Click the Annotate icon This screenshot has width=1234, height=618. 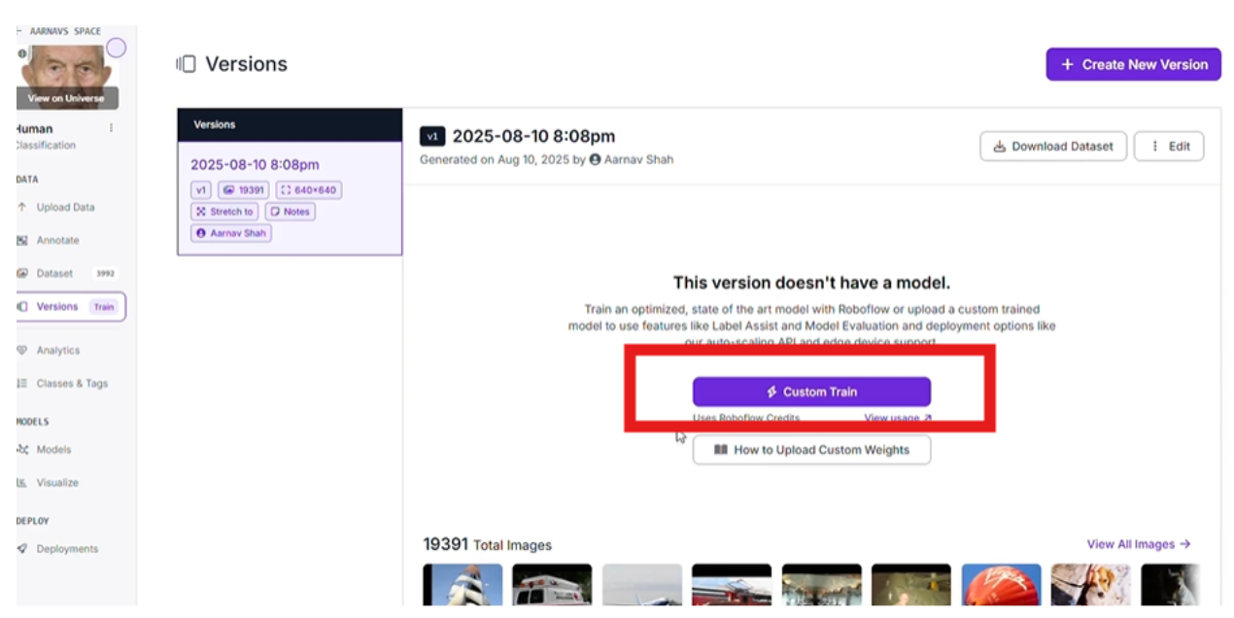coord(22,240)
